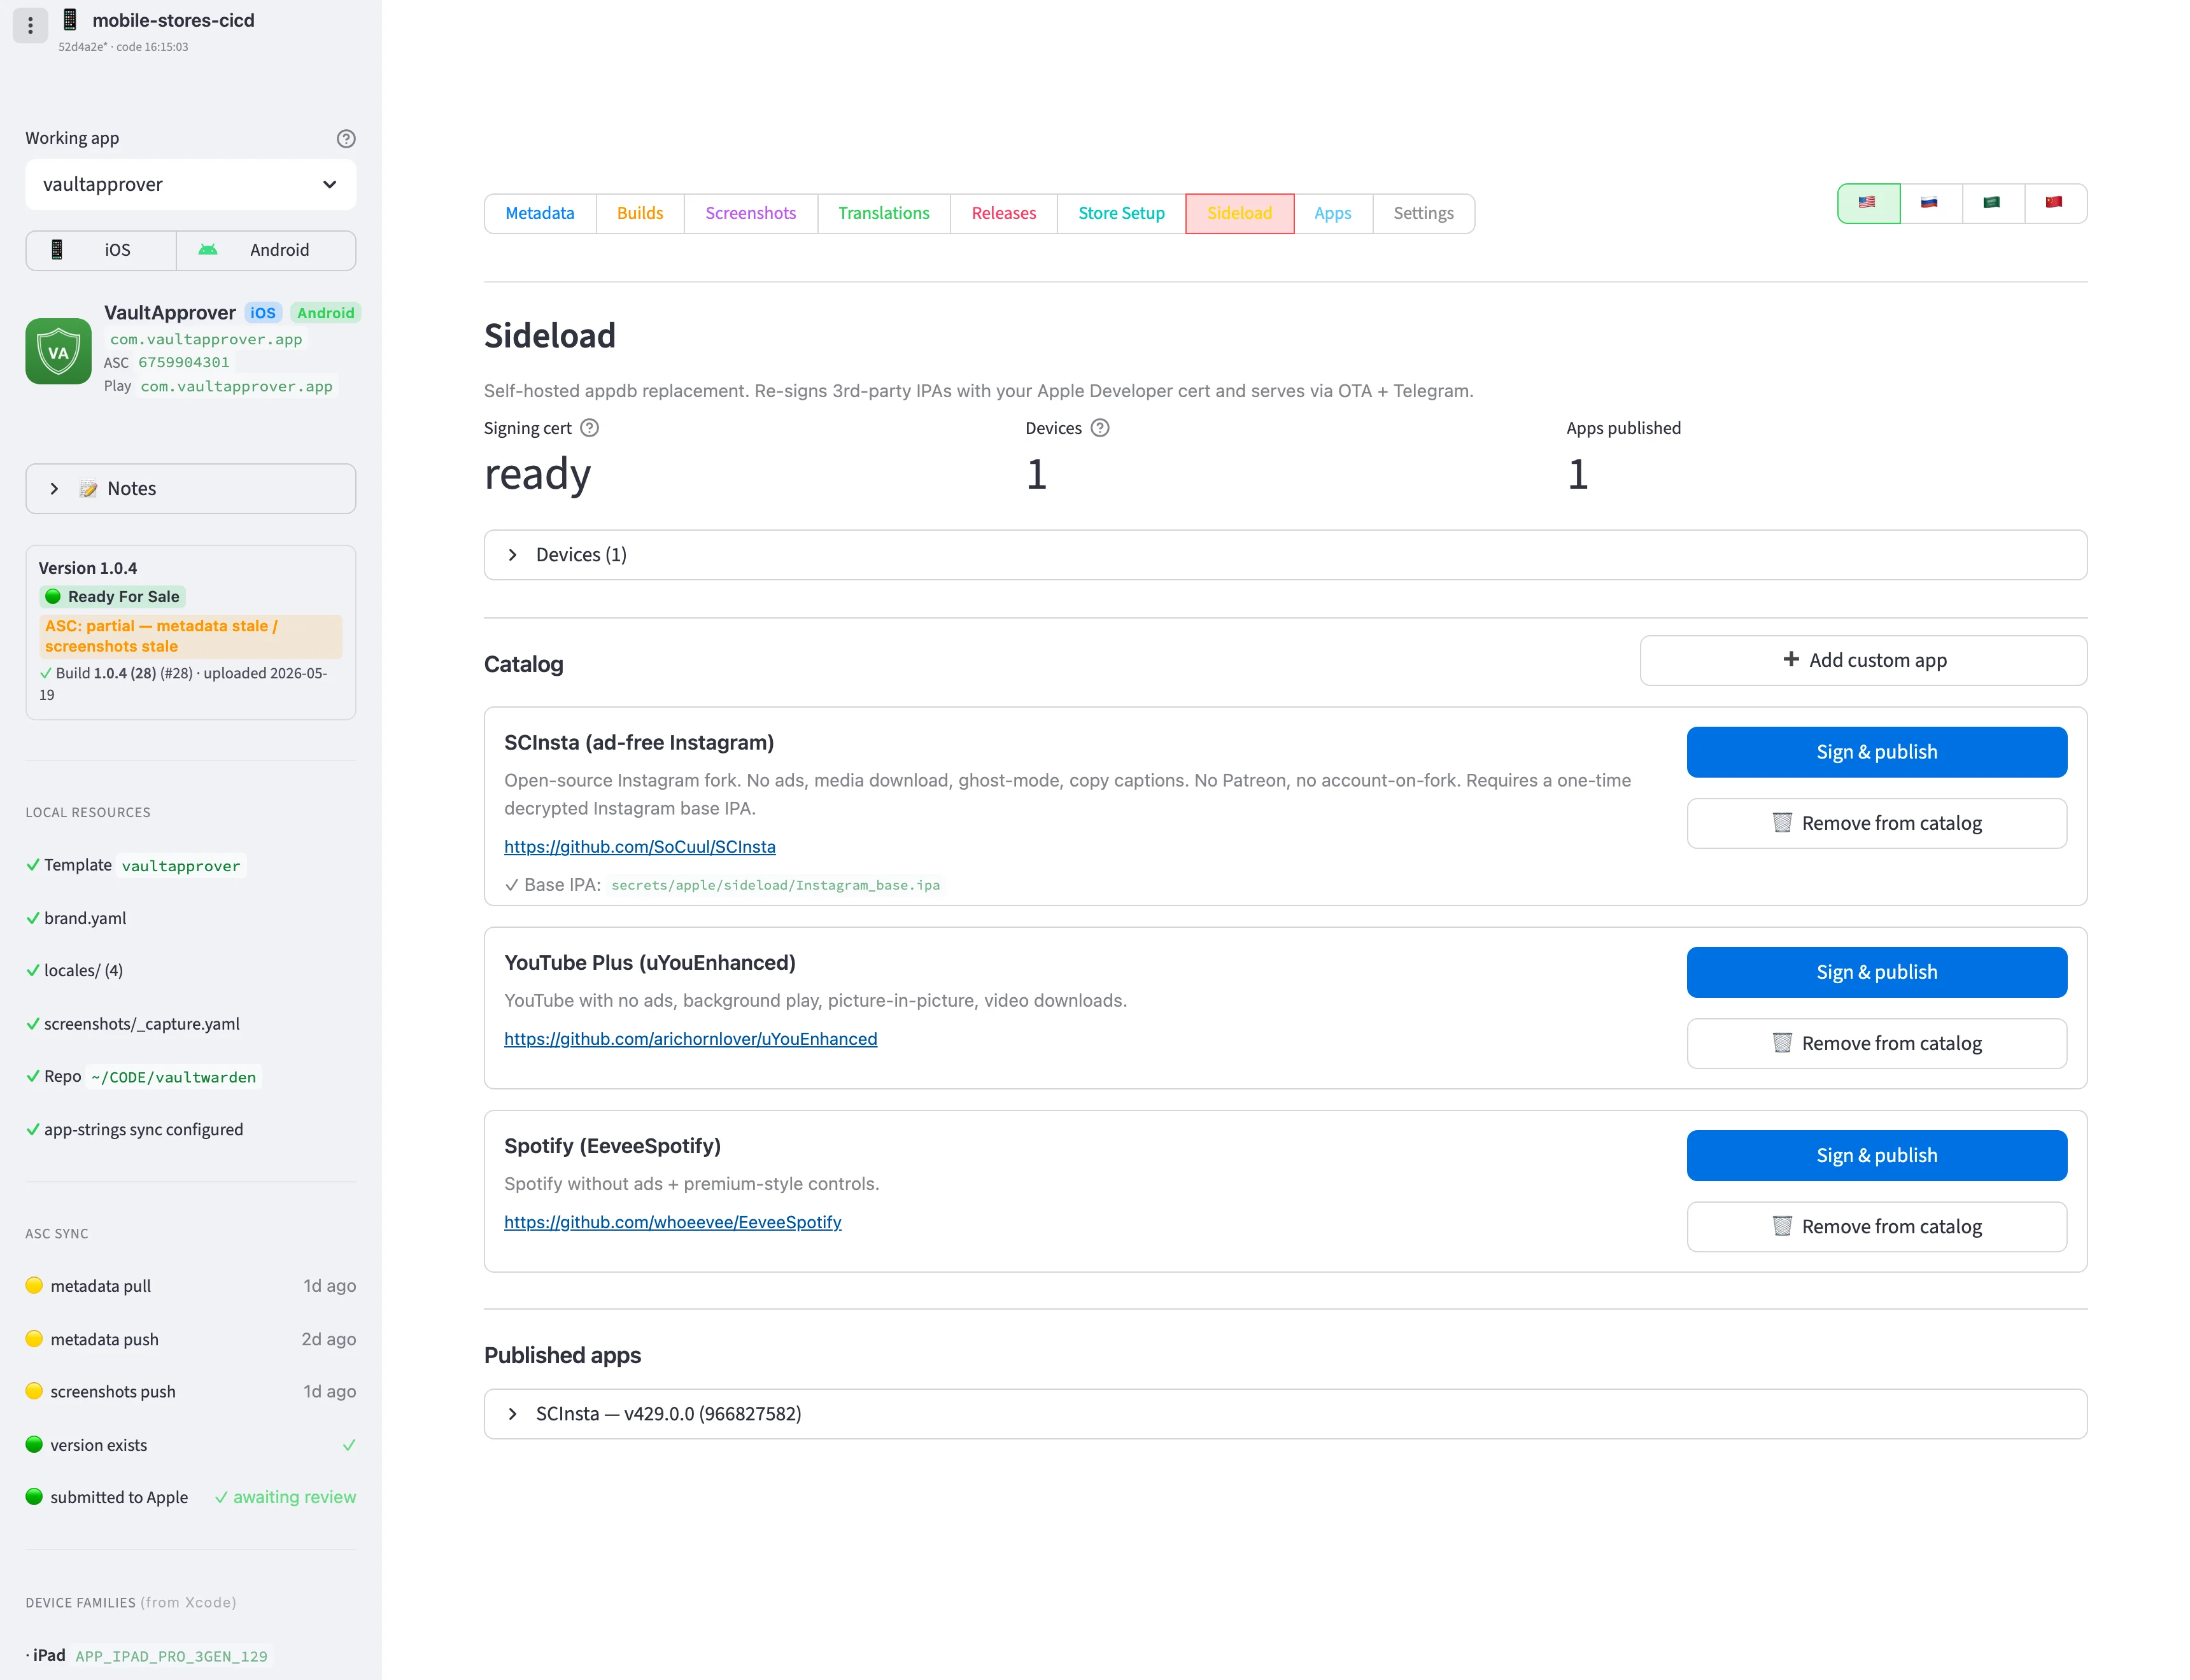Remove Spotify (EeveeSpotify) from catalog
2190x1680 pixels.
[x=1876, y=1226]
